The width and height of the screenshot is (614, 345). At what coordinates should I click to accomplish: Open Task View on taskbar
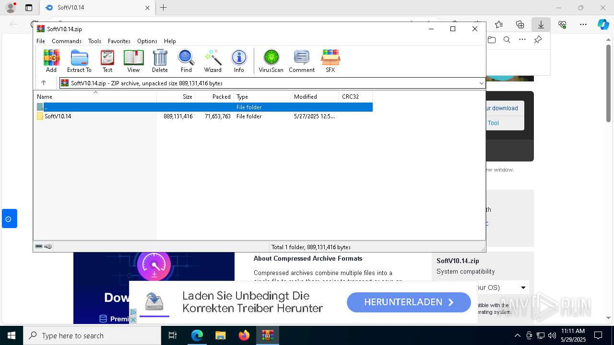point(173,335)
